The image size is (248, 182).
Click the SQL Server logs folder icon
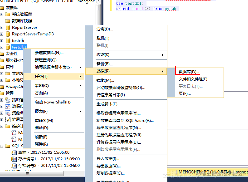click(x=7, y=146)
